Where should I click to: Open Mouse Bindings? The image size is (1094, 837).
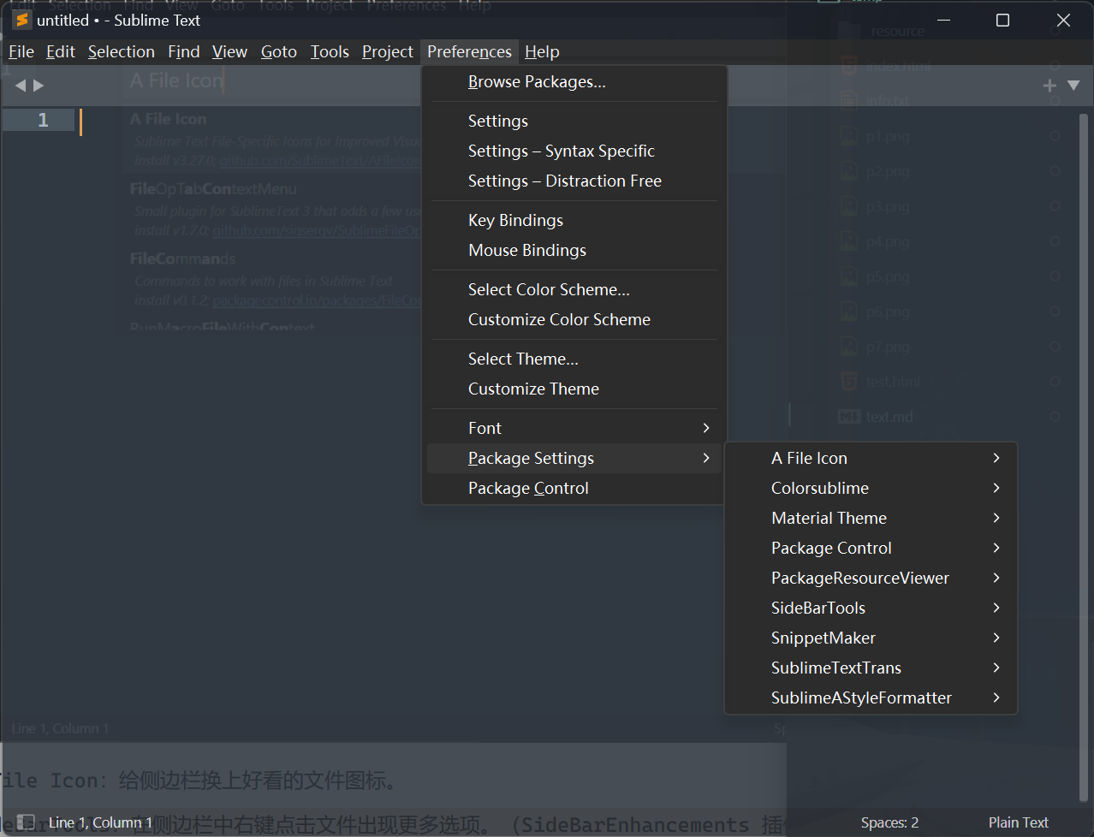[x=574, y=251]
